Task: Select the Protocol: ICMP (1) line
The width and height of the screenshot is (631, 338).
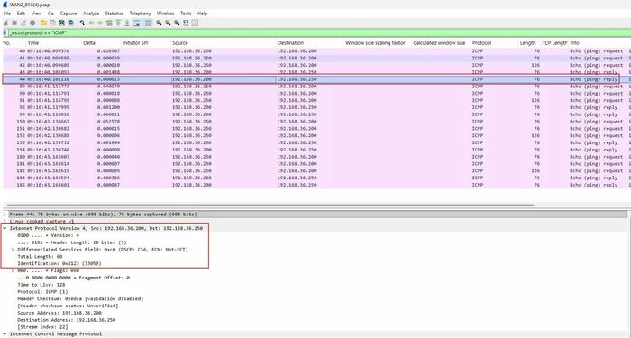Action: coord(42,292)
